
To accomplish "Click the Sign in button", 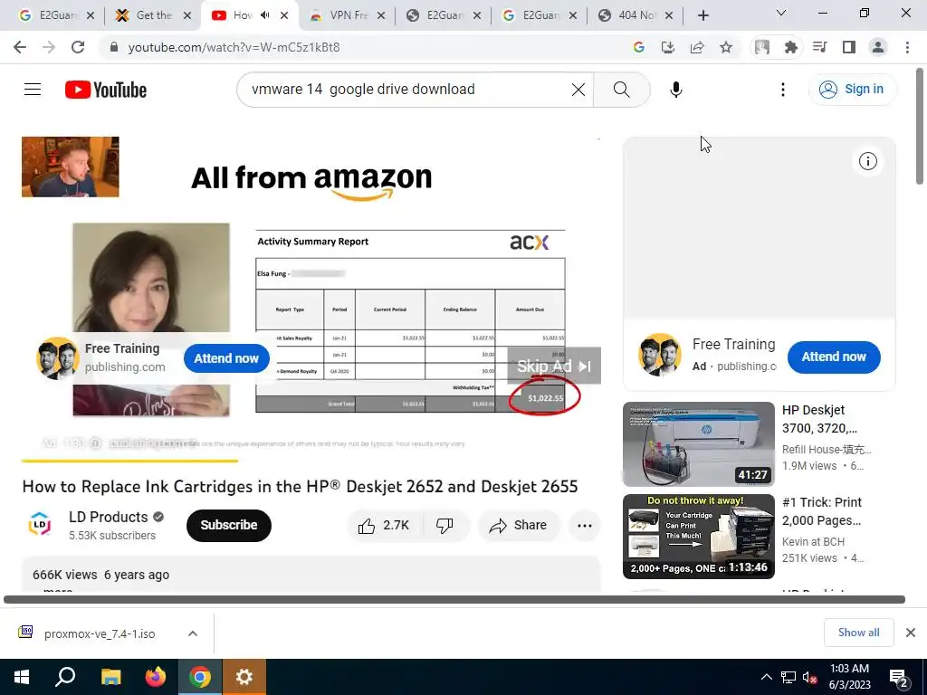I will (852, 90).
